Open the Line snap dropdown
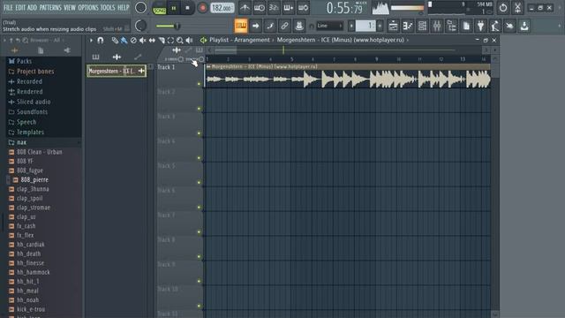The image size is (565, 318). tap(329, 26)
